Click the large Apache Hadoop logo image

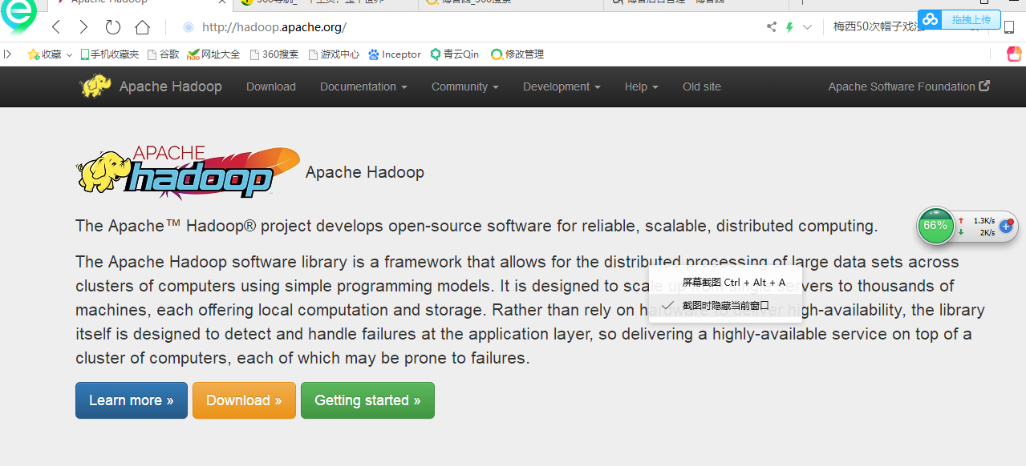(x=189, y=171)
